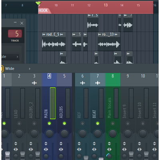Click the rod..C_5 clip menu arrow icon

click(44, 34)
